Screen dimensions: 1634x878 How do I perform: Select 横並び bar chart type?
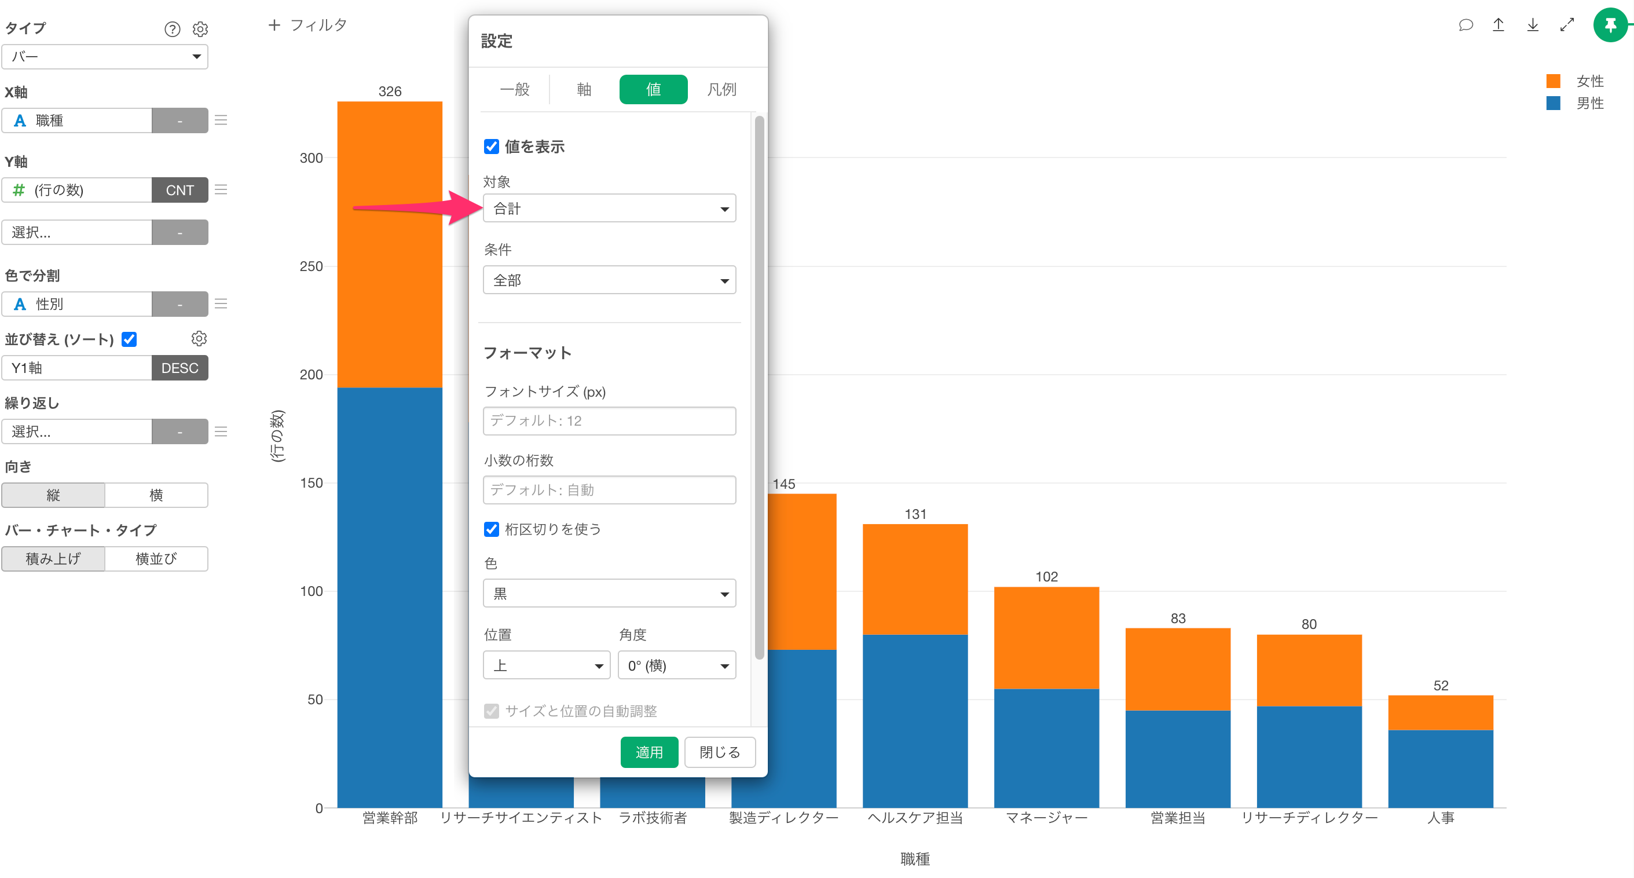[x=156, y=558]
